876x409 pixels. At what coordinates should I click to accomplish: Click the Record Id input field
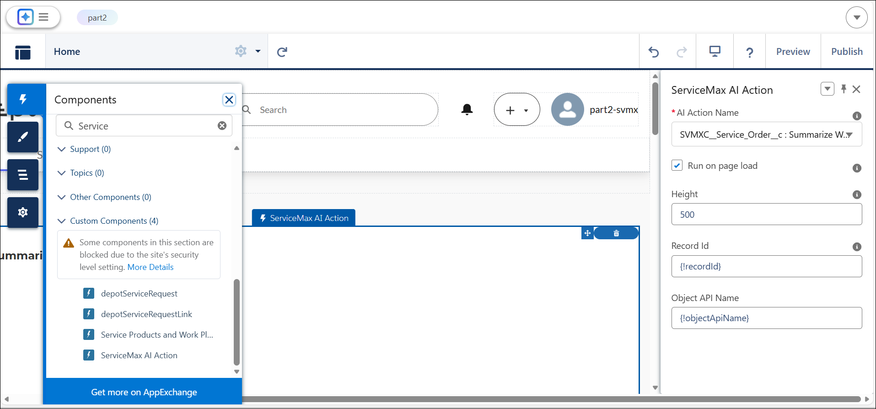(x=767, y=266)
